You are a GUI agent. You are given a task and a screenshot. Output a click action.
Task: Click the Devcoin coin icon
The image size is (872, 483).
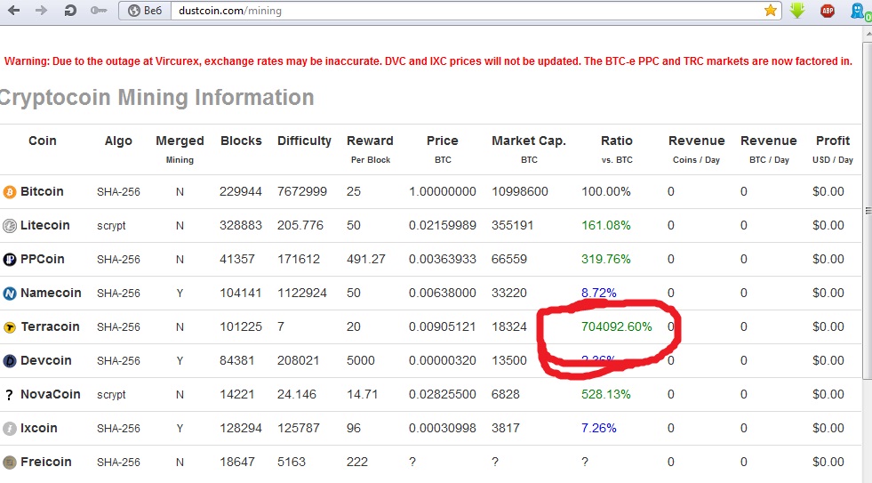tap(10, 361)
